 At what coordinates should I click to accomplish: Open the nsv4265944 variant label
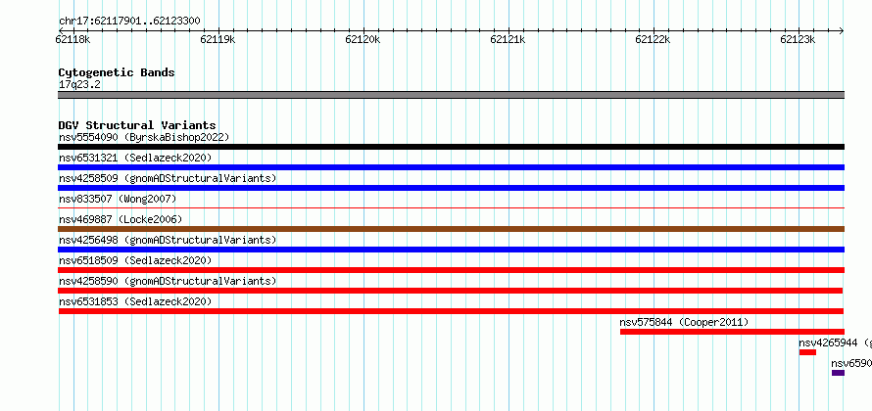(836, 342)
